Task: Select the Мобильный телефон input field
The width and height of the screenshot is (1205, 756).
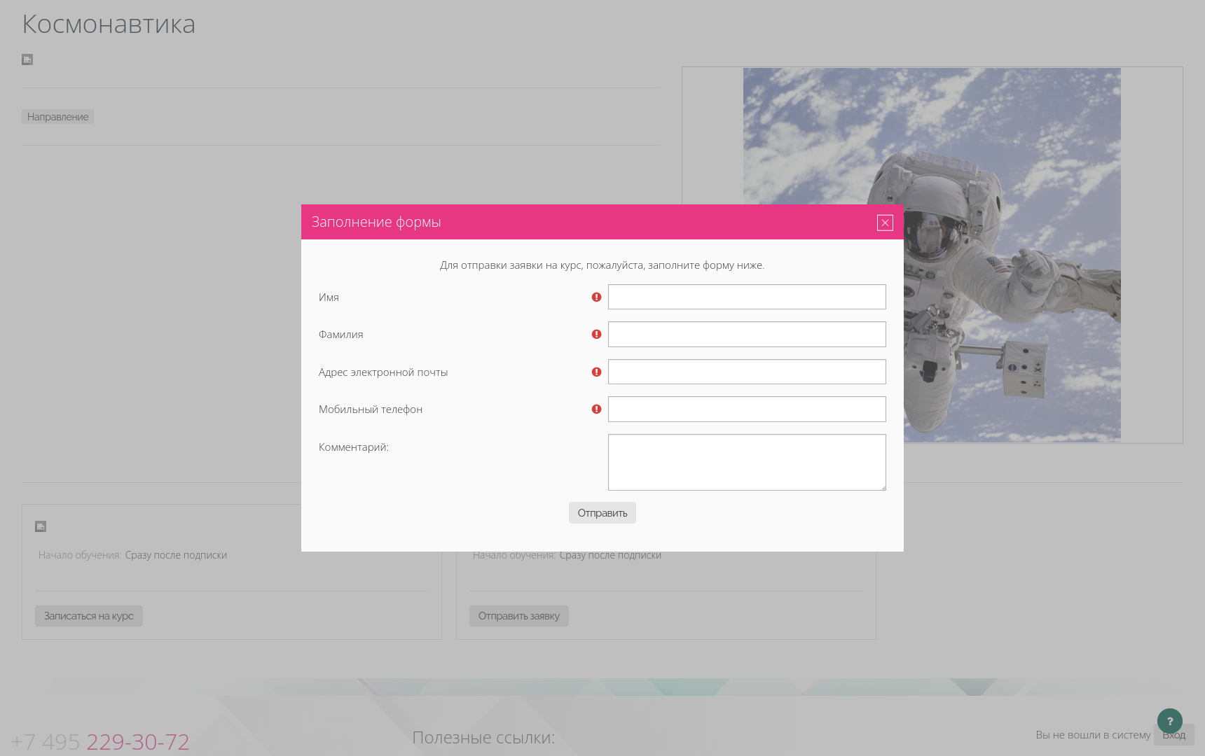Action: point(746,409)
